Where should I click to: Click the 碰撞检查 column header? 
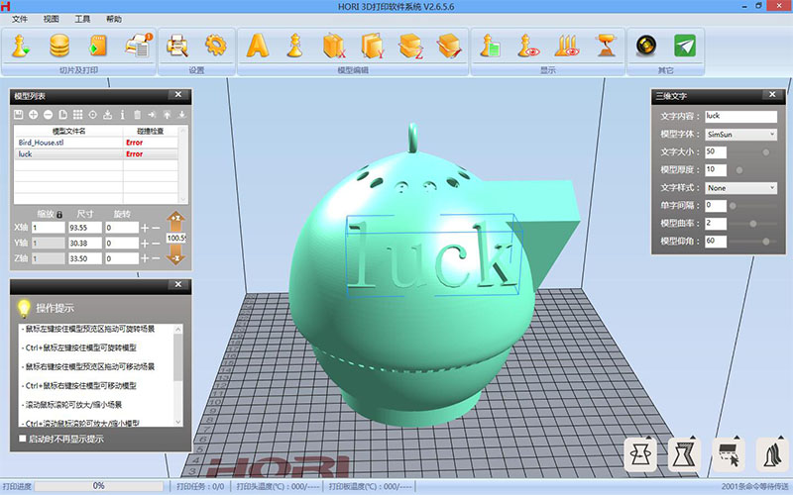[x=151, y=131]
